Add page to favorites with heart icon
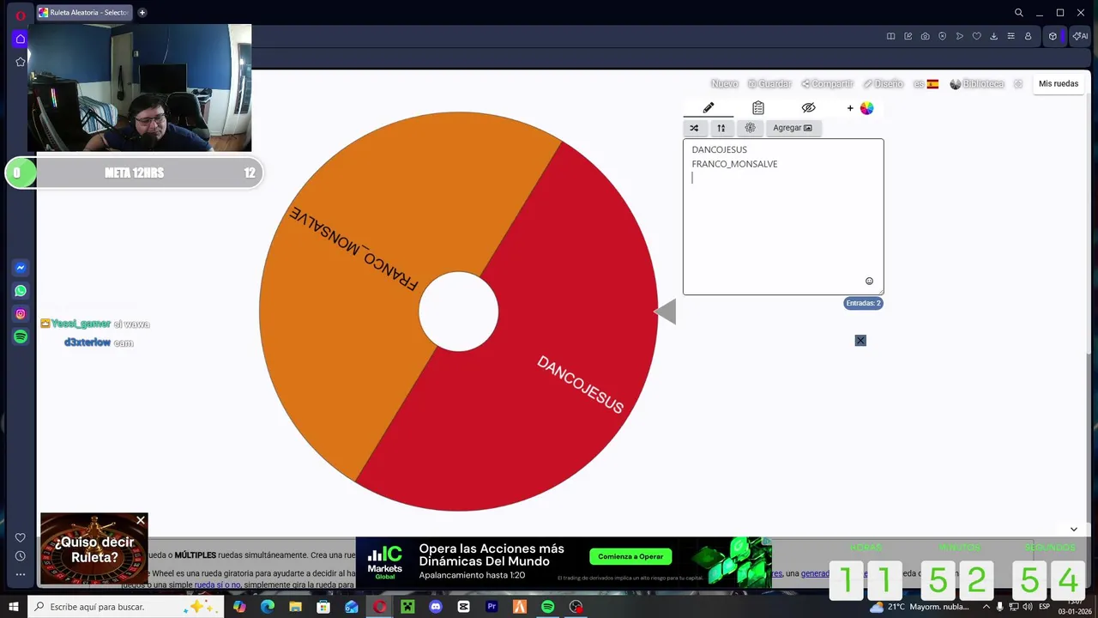 coord(976,36)
